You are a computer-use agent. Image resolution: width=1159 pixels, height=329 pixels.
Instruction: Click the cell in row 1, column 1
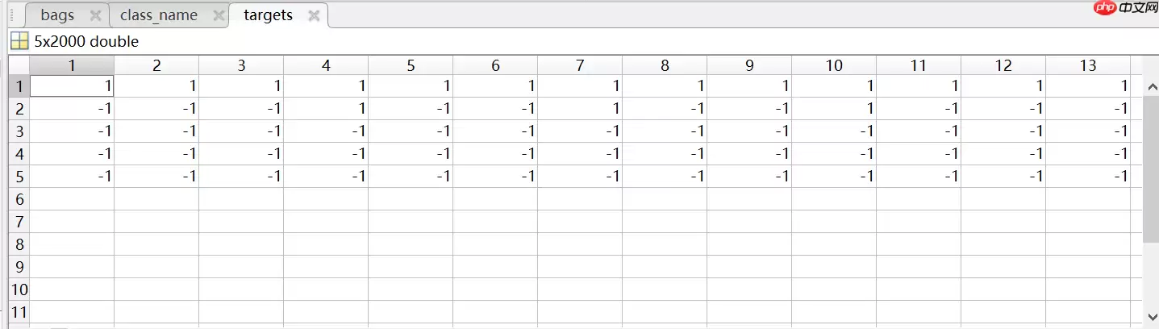click(x=72, y=86)
